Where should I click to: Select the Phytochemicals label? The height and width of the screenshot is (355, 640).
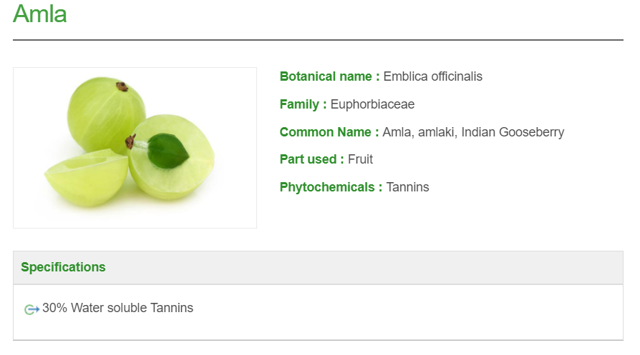tap(331, 187)
